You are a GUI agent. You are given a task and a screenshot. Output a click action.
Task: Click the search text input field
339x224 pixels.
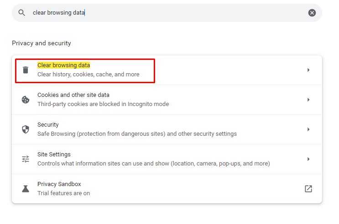(x=169, y=13)
